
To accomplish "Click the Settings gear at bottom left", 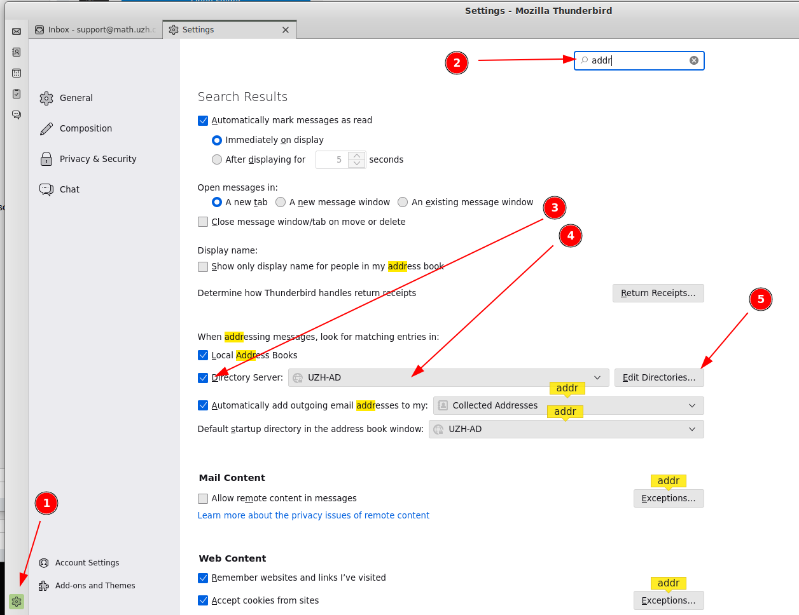I will click(17, 601).
